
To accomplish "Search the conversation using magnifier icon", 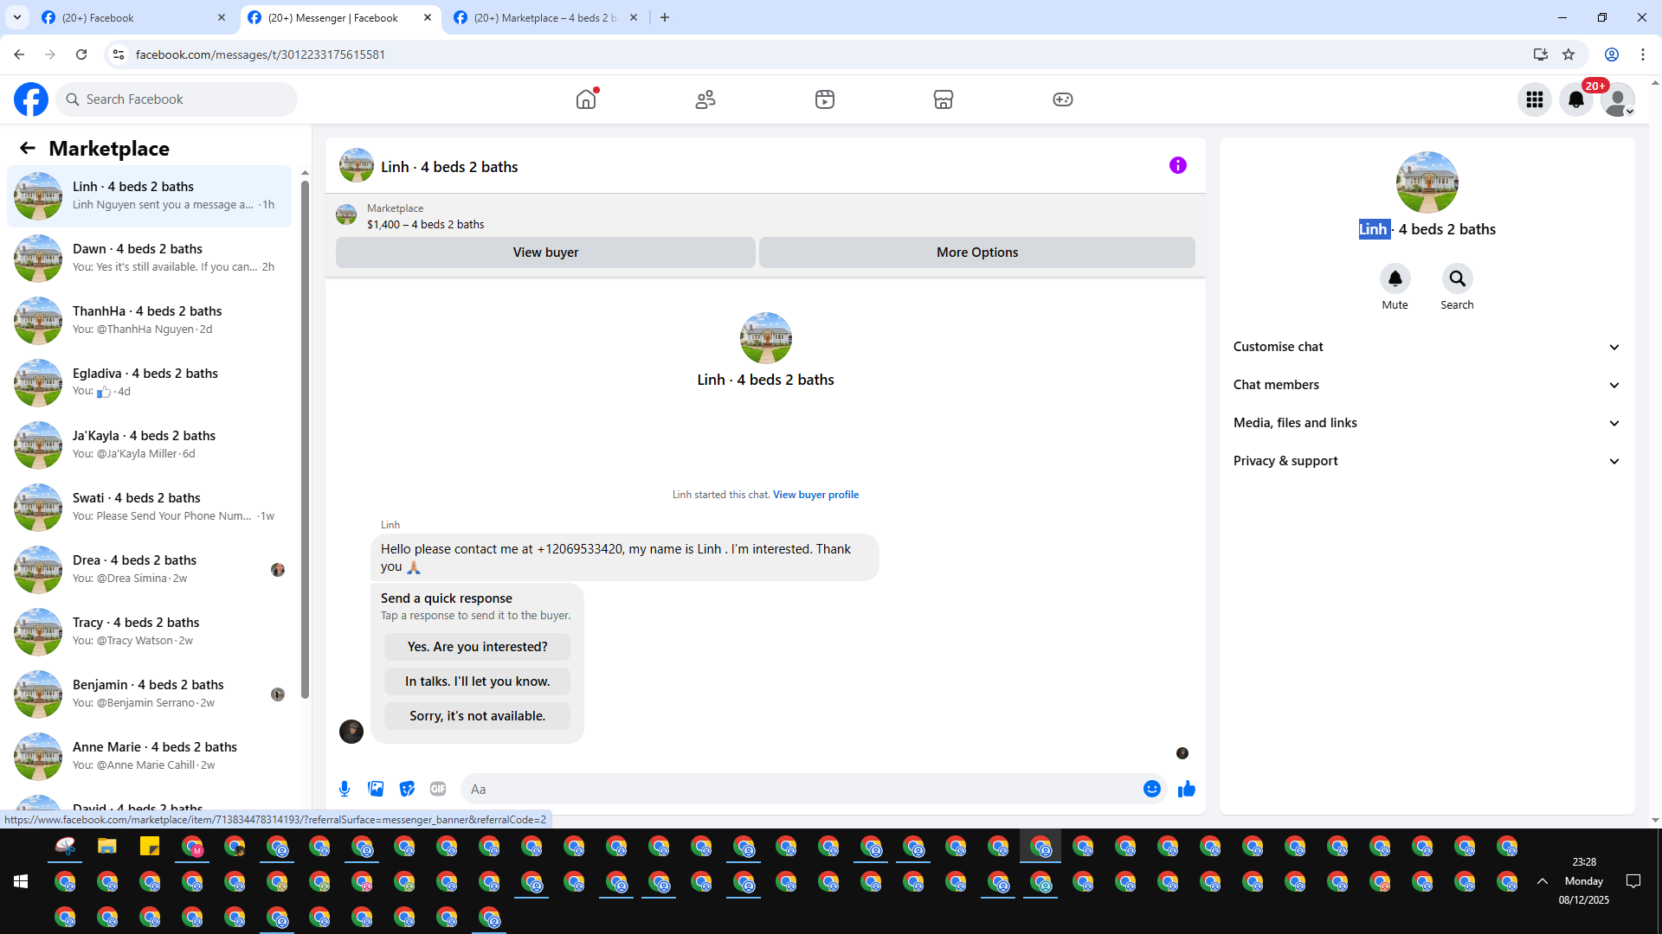I will [1458, 278].
